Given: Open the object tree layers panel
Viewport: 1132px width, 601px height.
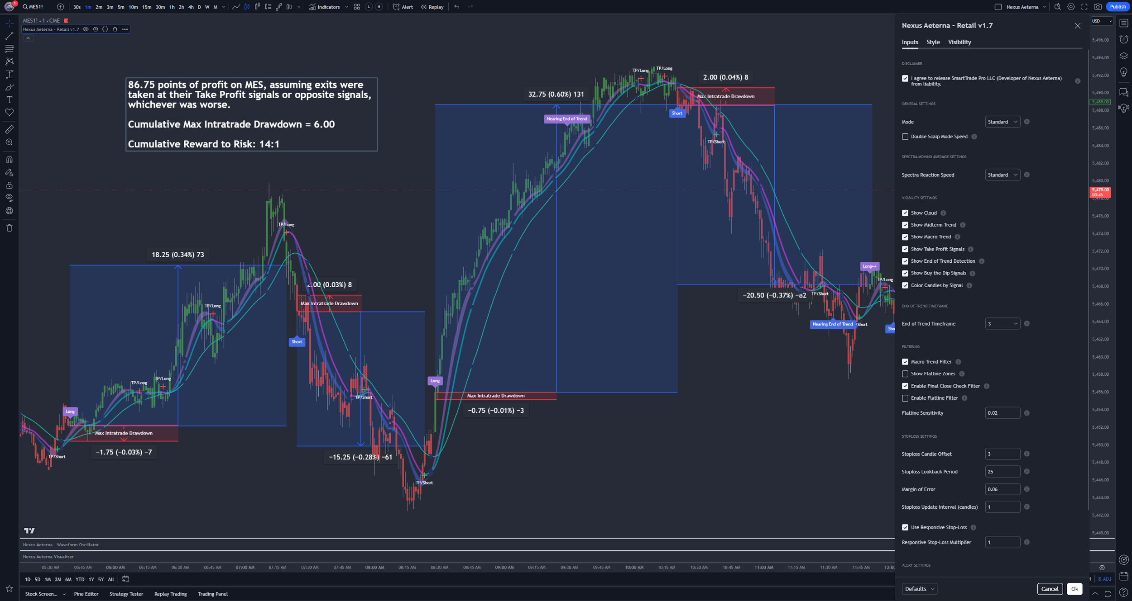Looking at the screenshot, I should [1124, 56].
